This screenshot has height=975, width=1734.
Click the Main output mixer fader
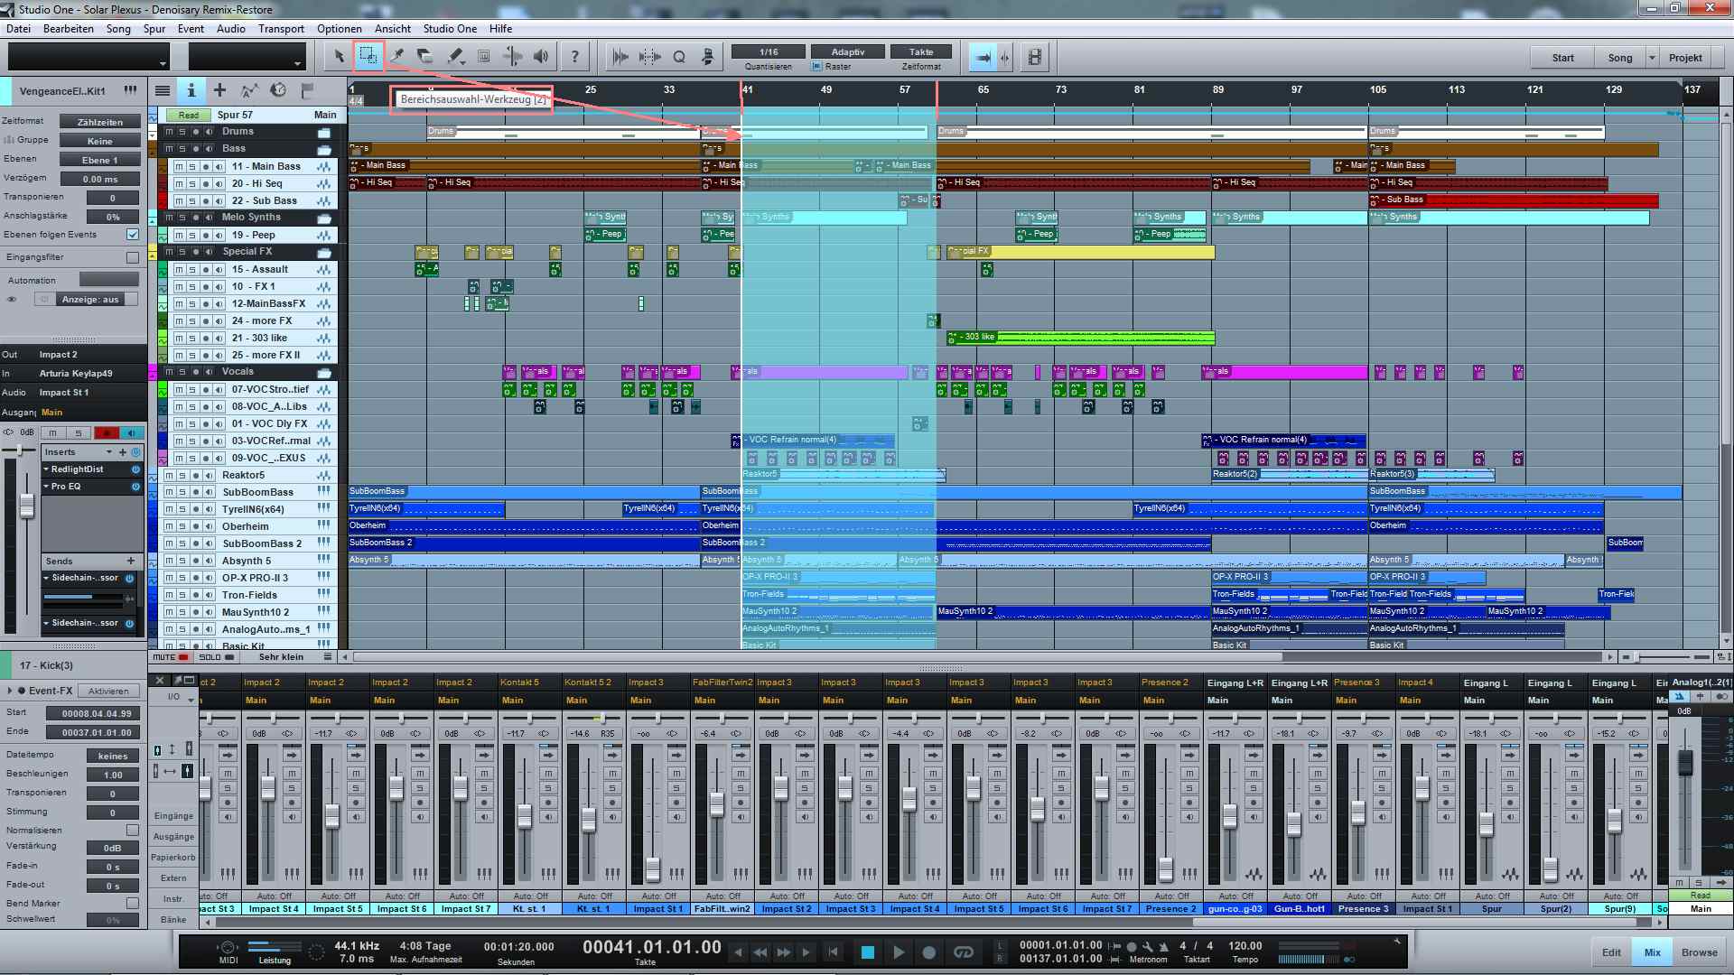[1684, 762]
